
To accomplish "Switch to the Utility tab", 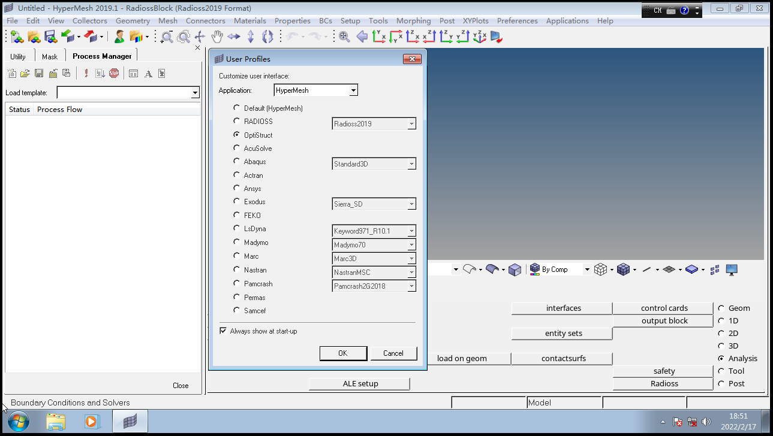I will pos(18,56).
